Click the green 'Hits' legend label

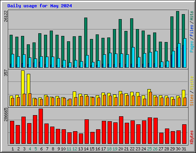pos(191,16)
